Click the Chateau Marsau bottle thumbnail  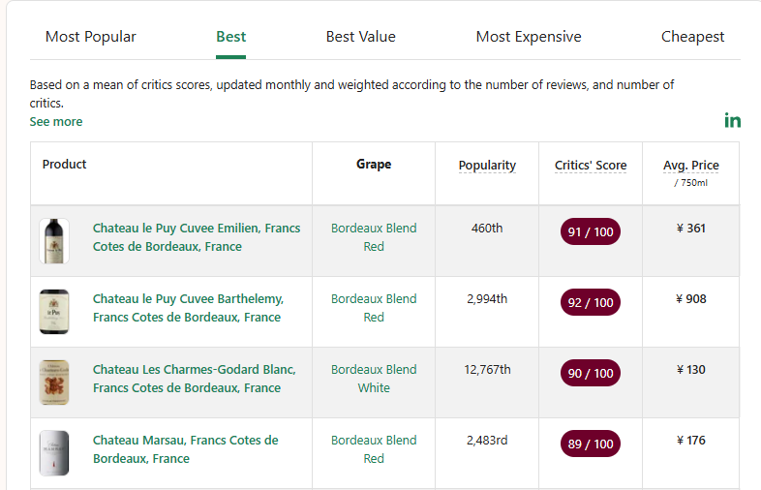click(x=54, y=453)
